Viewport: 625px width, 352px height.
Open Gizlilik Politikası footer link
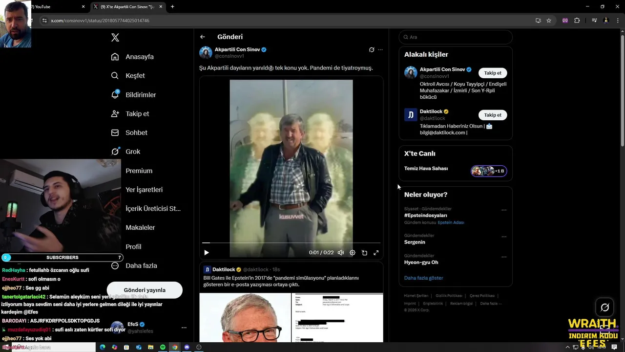pyautogui.click(x=449, y=296)
